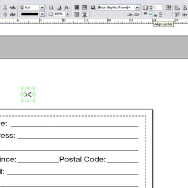Click the stroke weight stepper arrows
The width and height of the screenshot is (188, 188).
click(x=22, y=7)
